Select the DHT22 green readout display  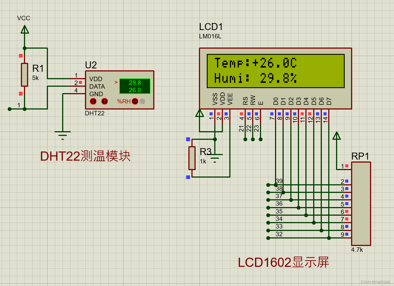point(135,86)
